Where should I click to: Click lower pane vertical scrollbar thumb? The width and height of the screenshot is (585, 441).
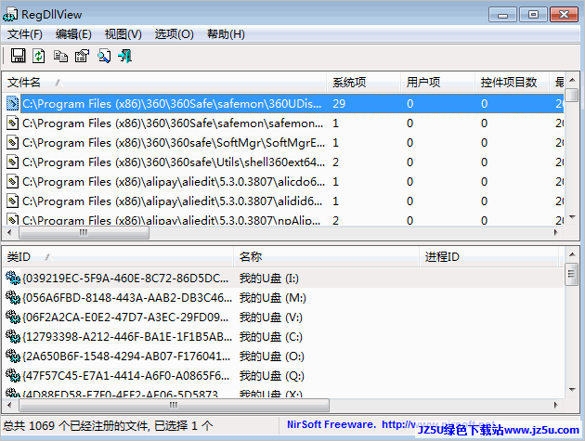(x=572, y=274)
